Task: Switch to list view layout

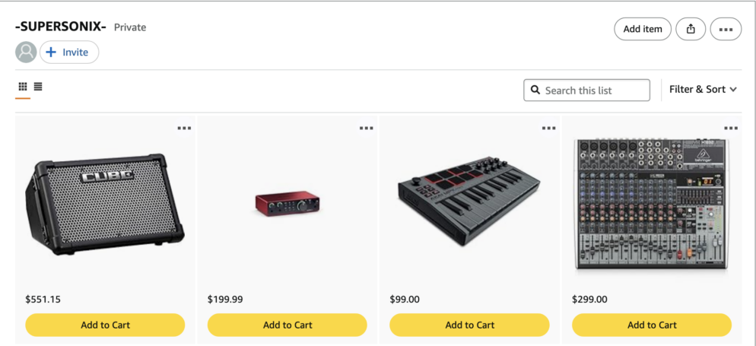Action: pos(38,87)
